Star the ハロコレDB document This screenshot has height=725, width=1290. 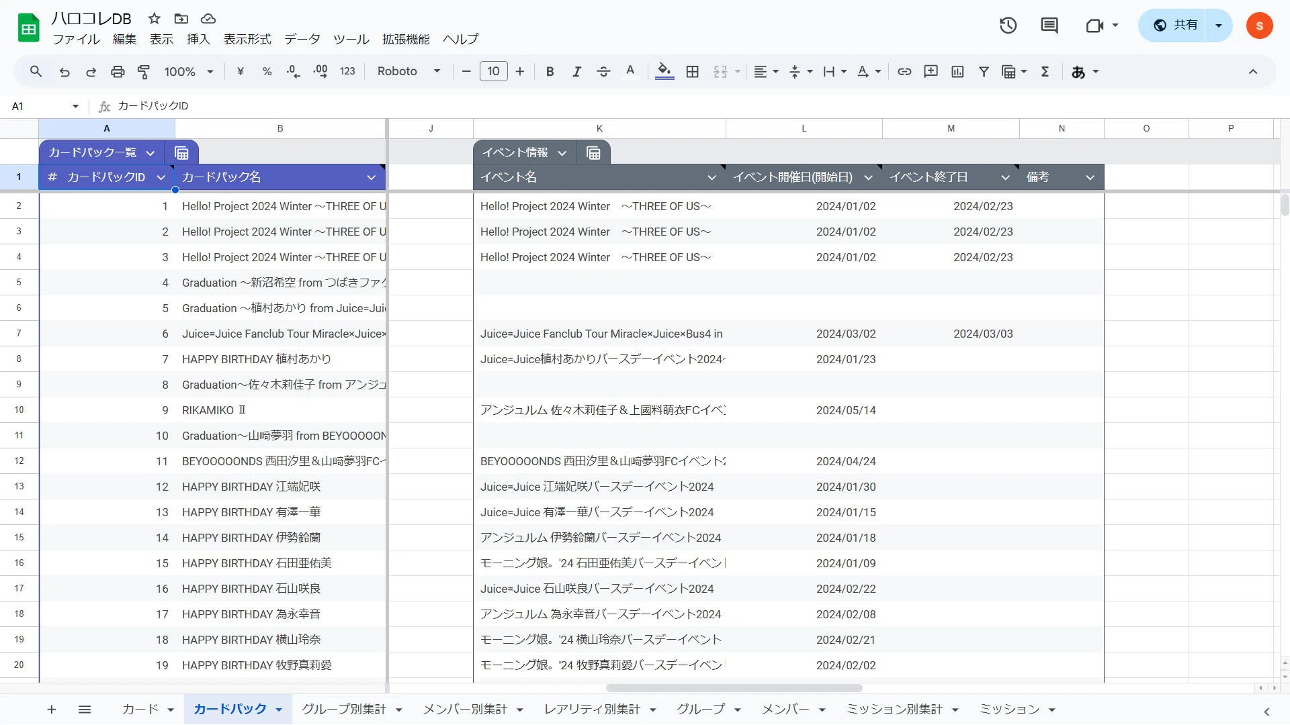[155, 19]
